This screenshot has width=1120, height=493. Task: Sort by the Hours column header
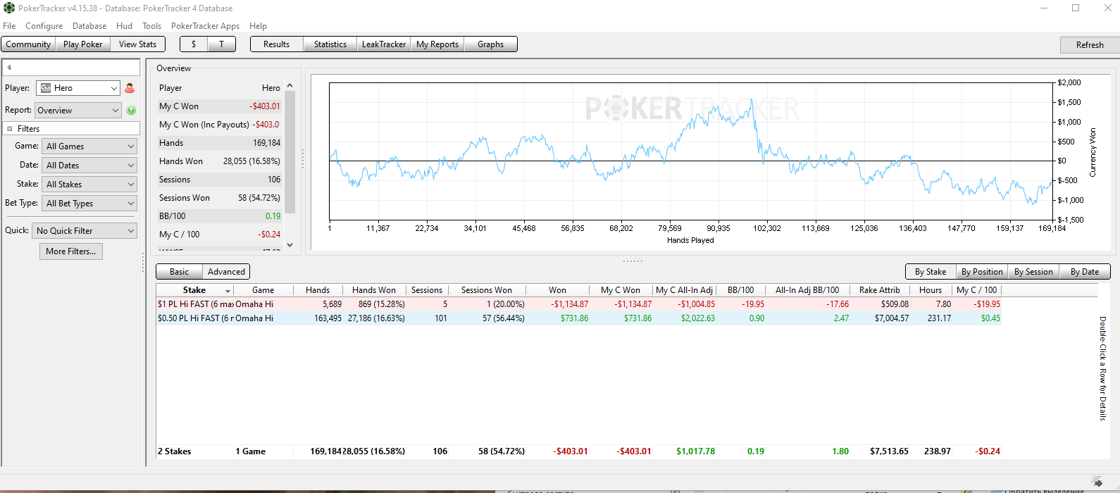931,290
